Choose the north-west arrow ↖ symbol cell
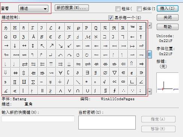The width and height of the screenshot is (183, 137). 42,45
